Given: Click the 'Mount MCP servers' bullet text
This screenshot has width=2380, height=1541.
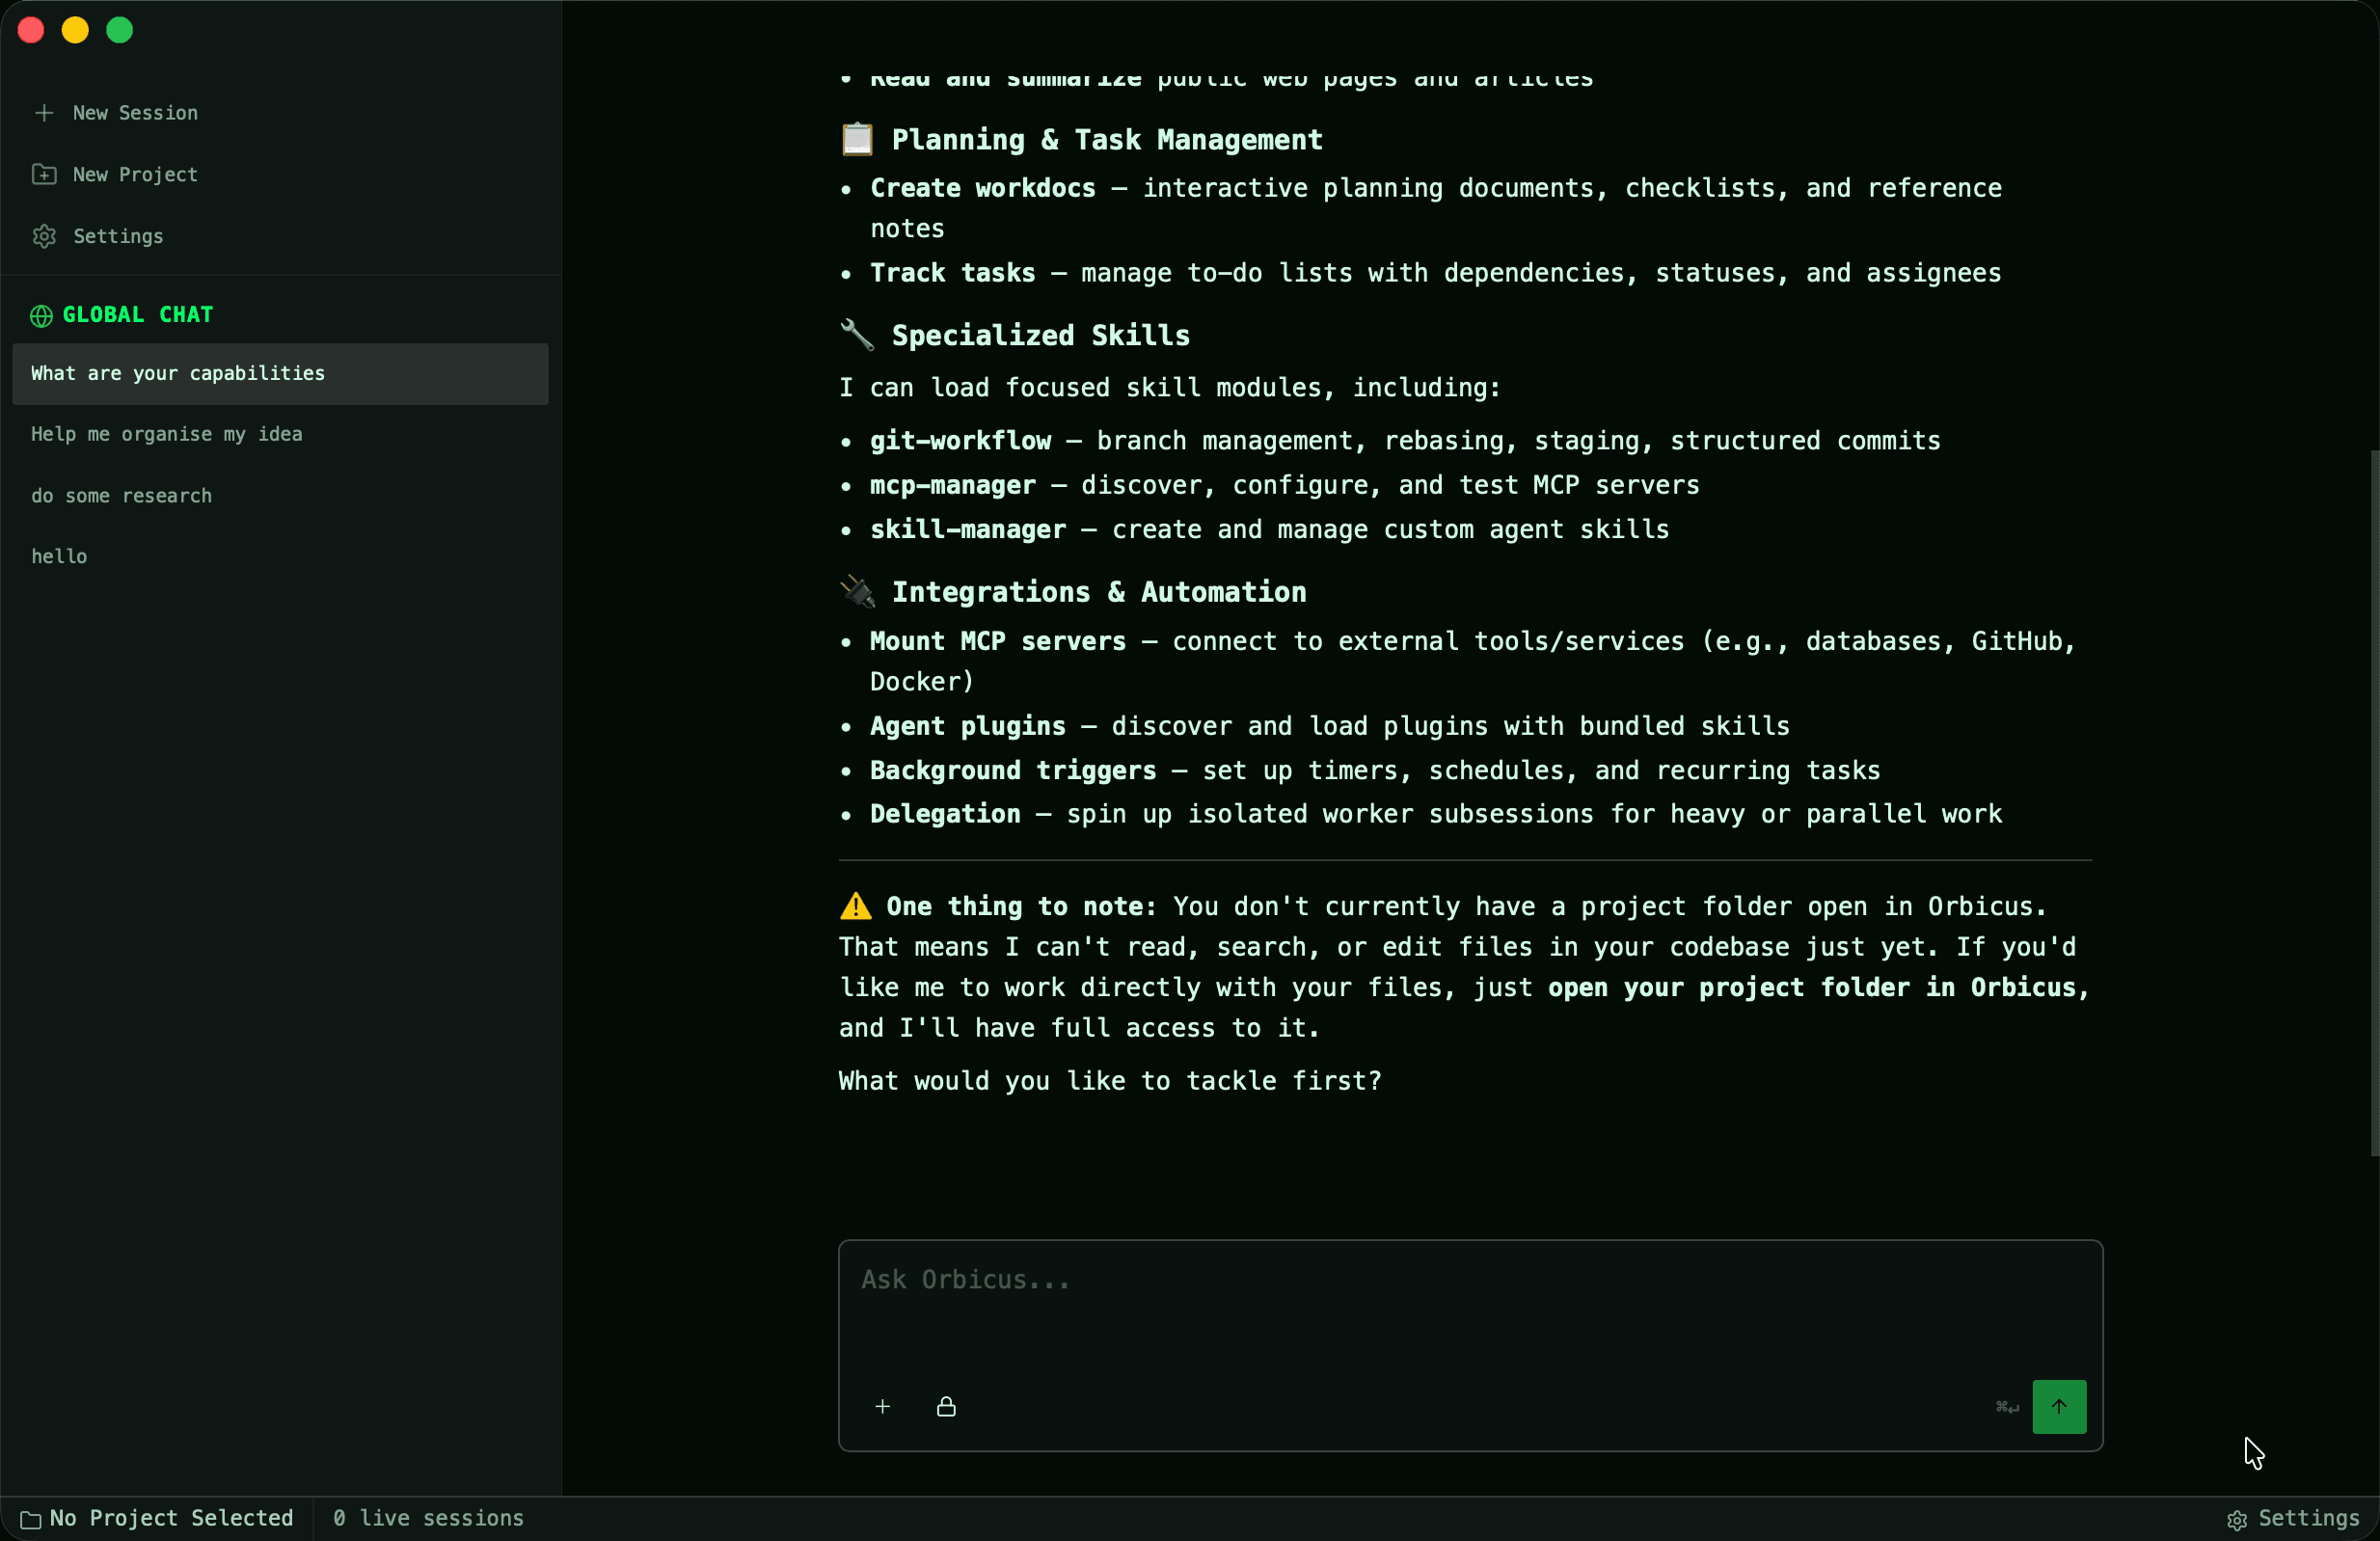Looking at the screenshot, I should (997, 640).
